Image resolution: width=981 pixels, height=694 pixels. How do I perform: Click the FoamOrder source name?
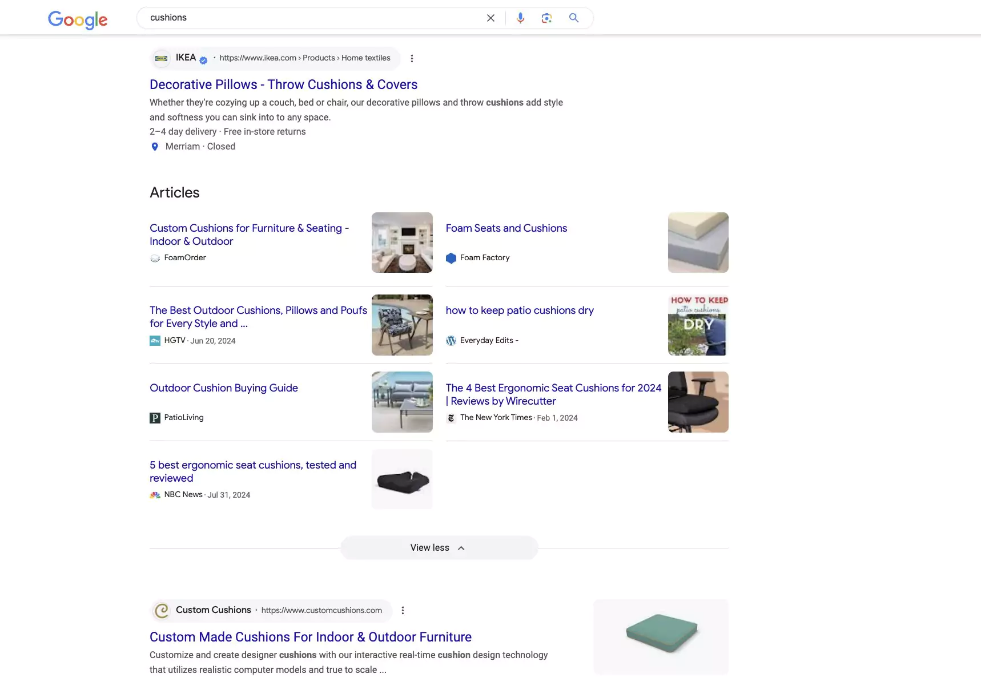click(185, 258)
